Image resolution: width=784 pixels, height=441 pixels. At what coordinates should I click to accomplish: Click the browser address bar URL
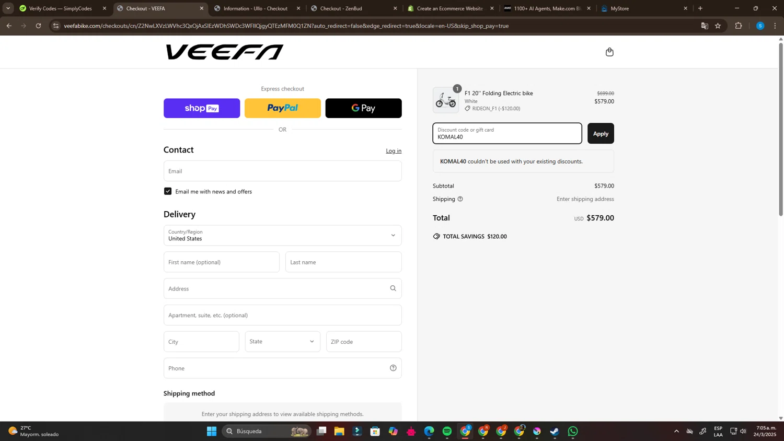click(286, 26)
